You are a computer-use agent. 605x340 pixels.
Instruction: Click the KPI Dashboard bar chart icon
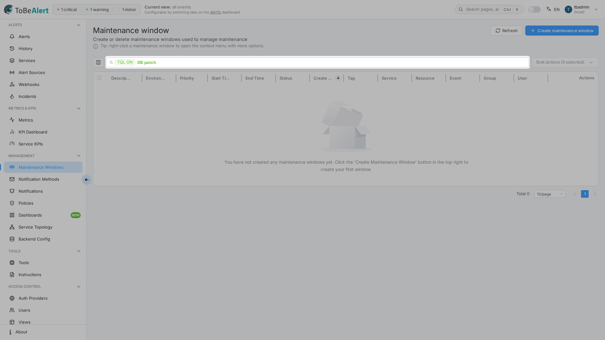tap(12, 132)
